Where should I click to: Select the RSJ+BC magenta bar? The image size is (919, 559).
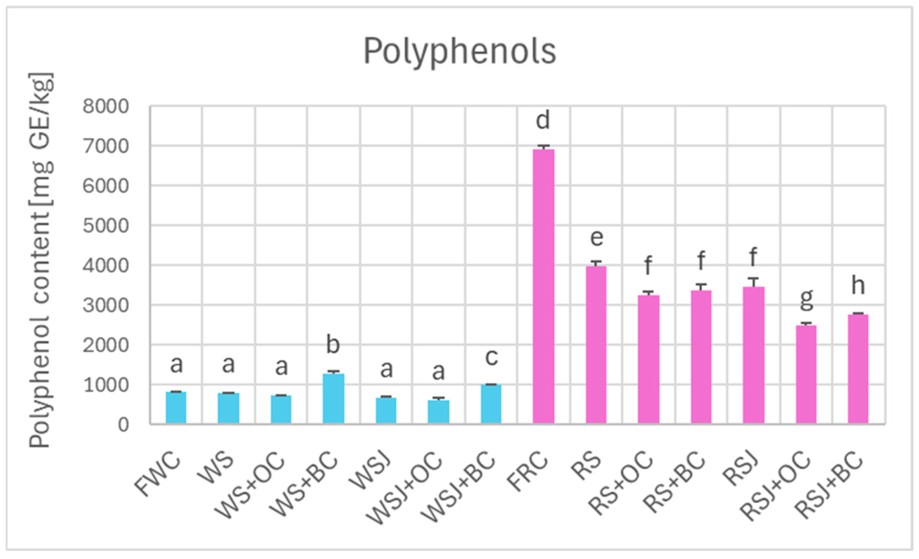pos(858,369)
